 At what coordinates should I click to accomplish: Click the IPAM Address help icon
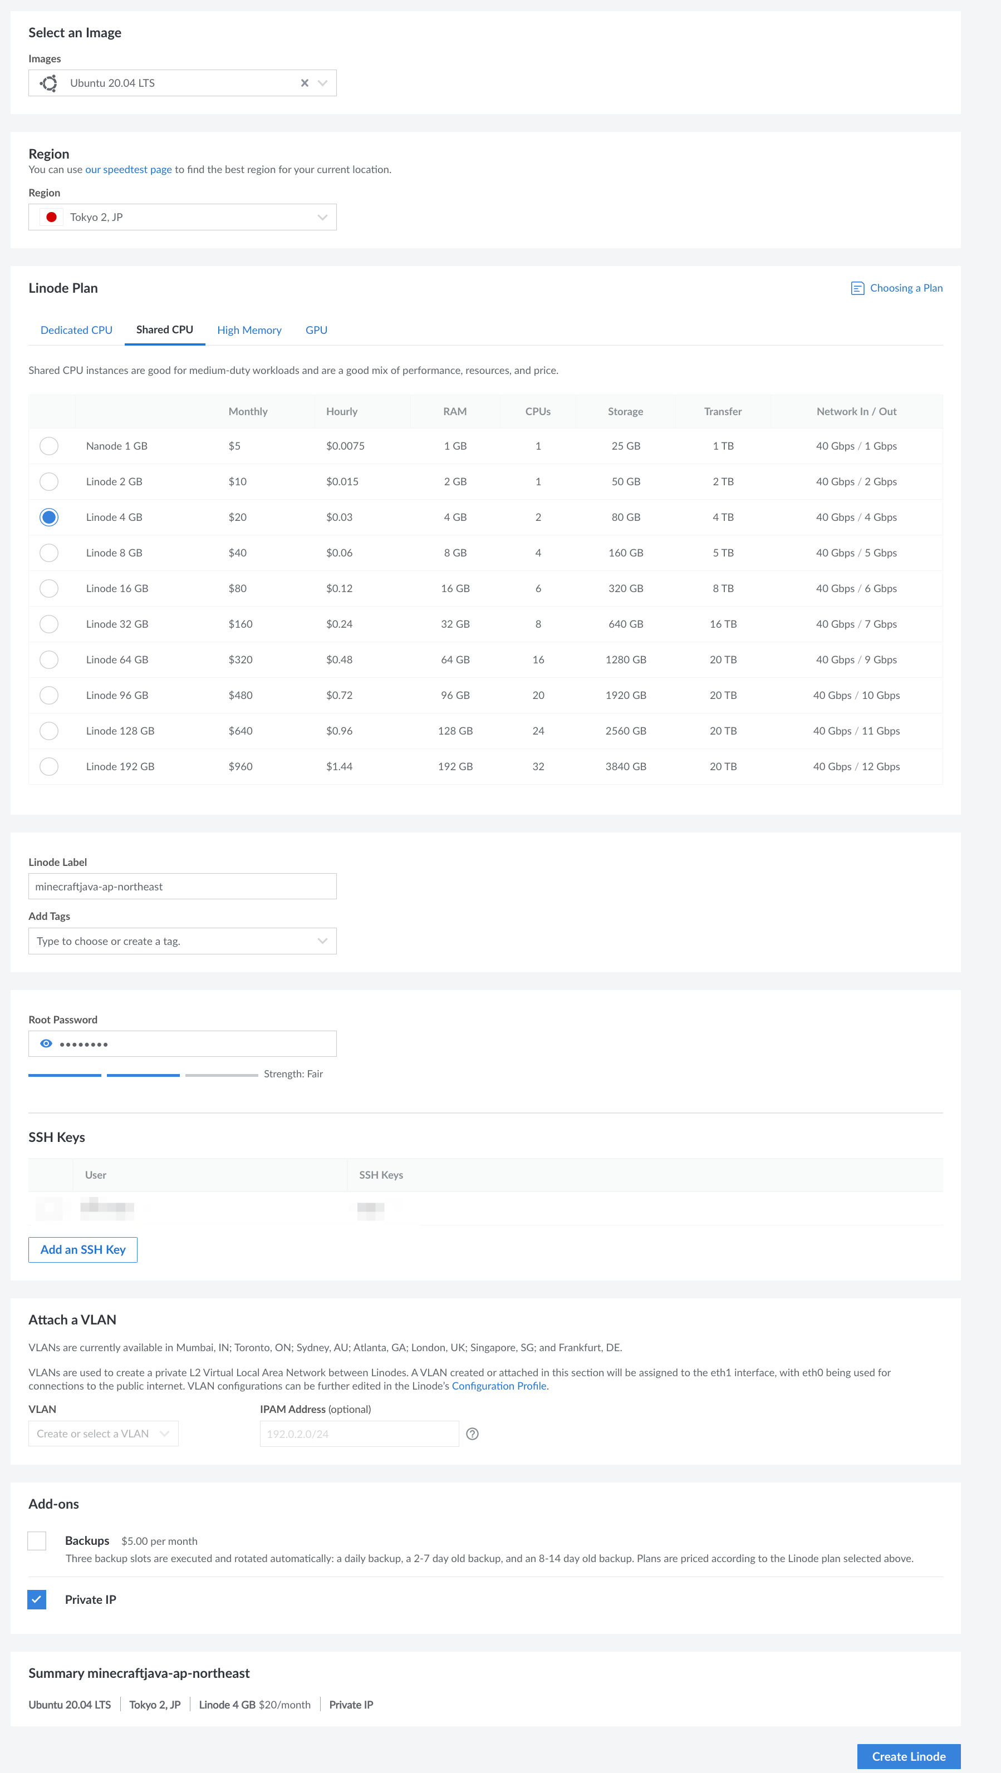click(x=472, y=1434)
